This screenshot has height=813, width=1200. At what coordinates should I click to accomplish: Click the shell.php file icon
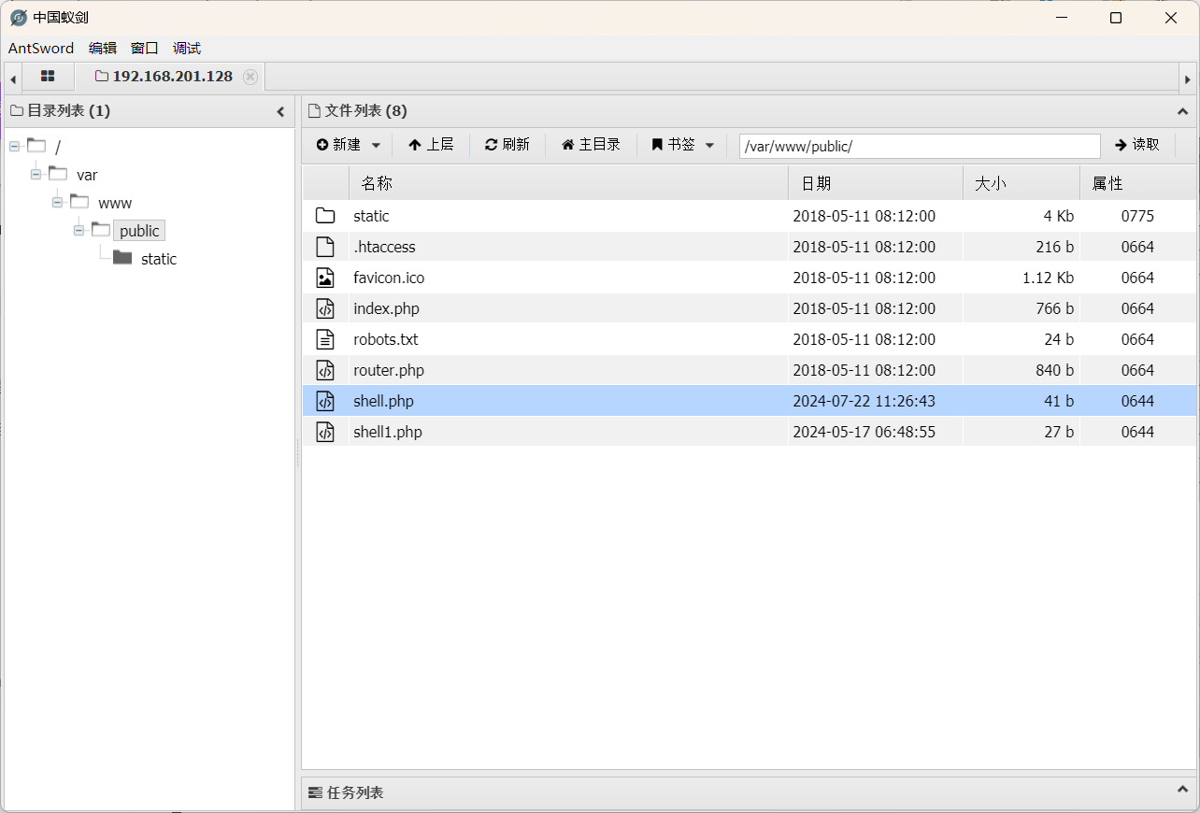click(325, 401)
